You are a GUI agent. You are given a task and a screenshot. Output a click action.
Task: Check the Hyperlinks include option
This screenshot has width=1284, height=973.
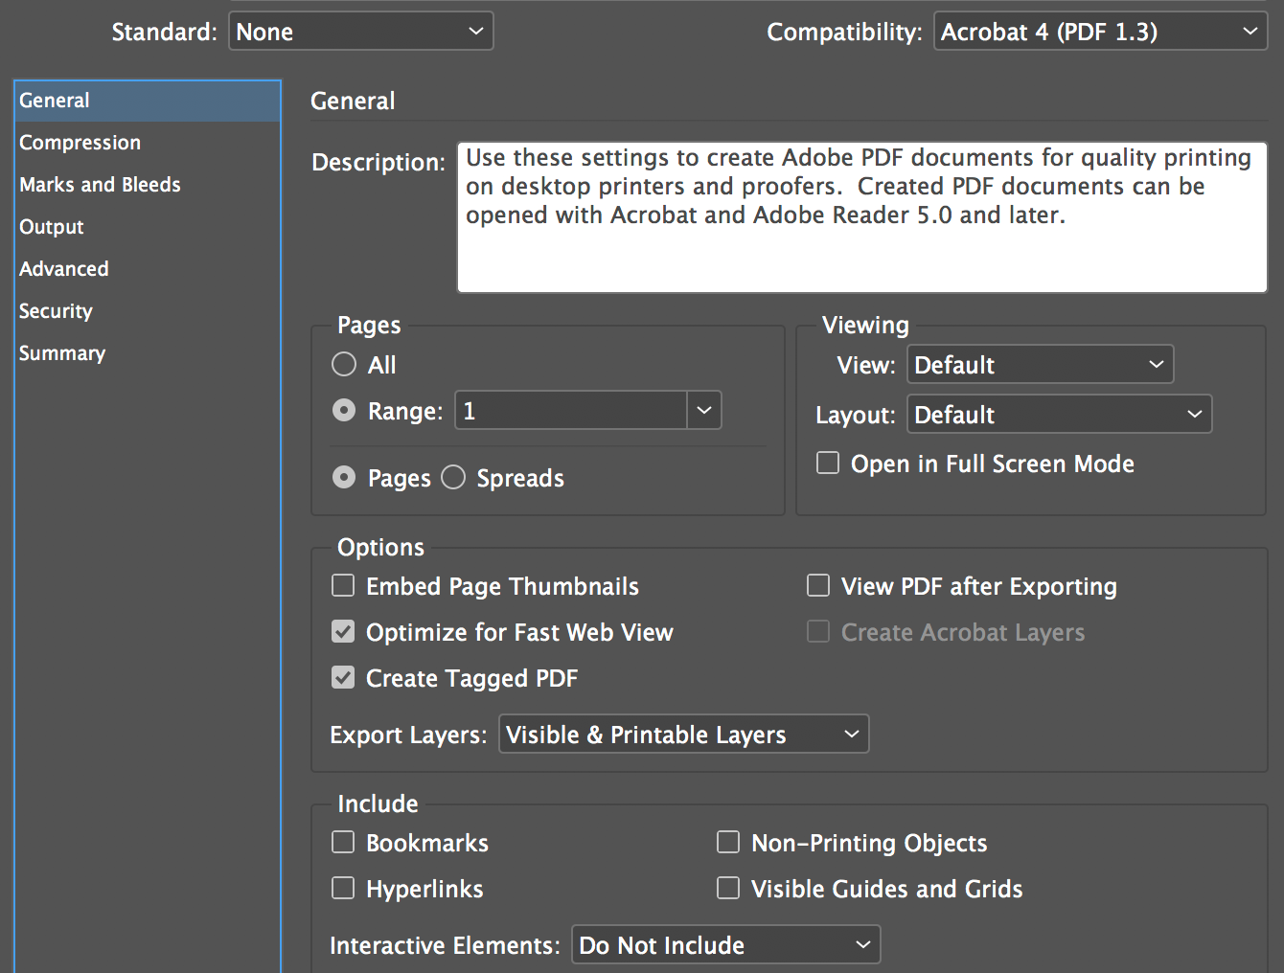click(x=343, y=889)
